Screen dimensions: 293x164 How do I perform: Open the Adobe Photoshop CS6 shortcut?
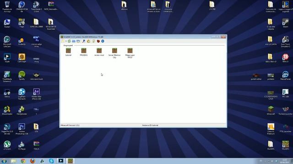(22, 129)
